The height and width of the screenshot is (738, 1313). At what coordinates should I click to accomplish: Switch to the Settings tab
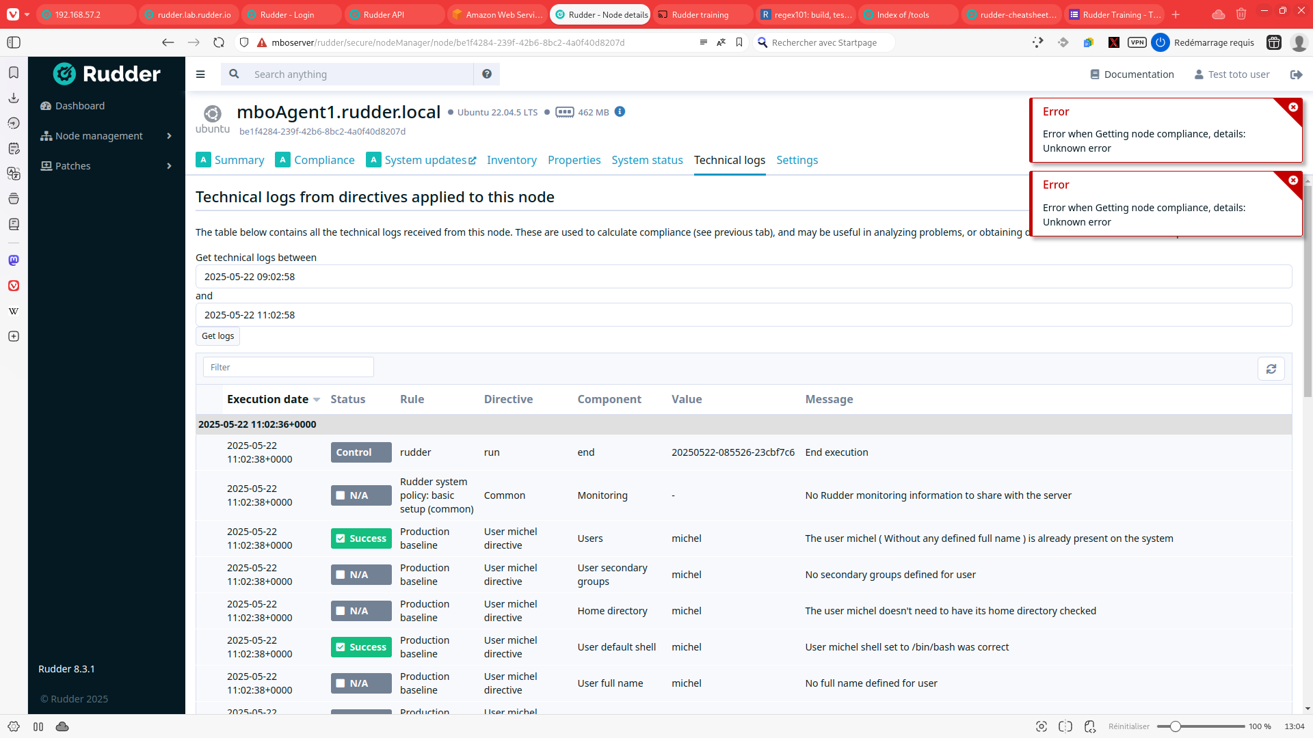coord(797,160)
